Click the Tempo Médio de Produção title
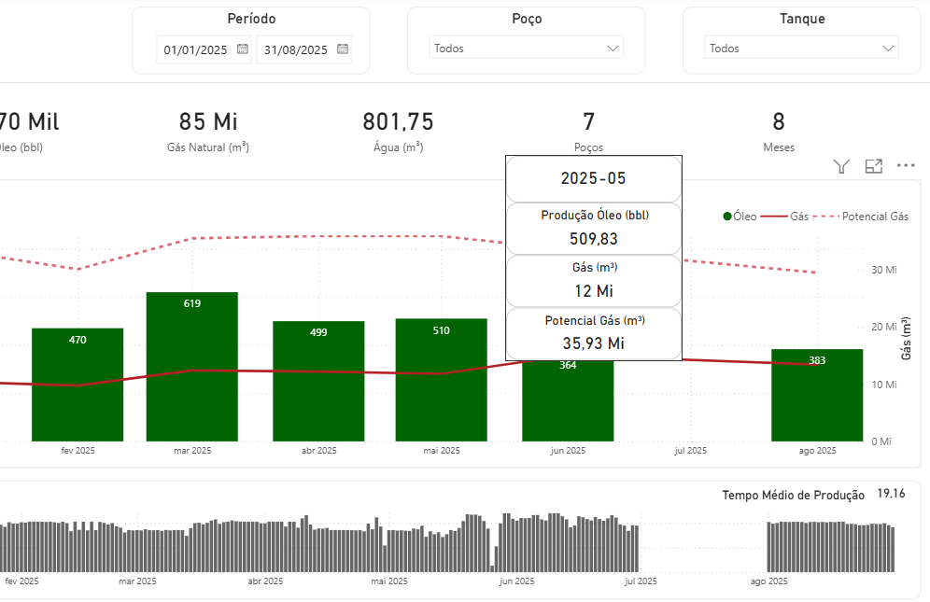930x602 pixels. point(793,495)
